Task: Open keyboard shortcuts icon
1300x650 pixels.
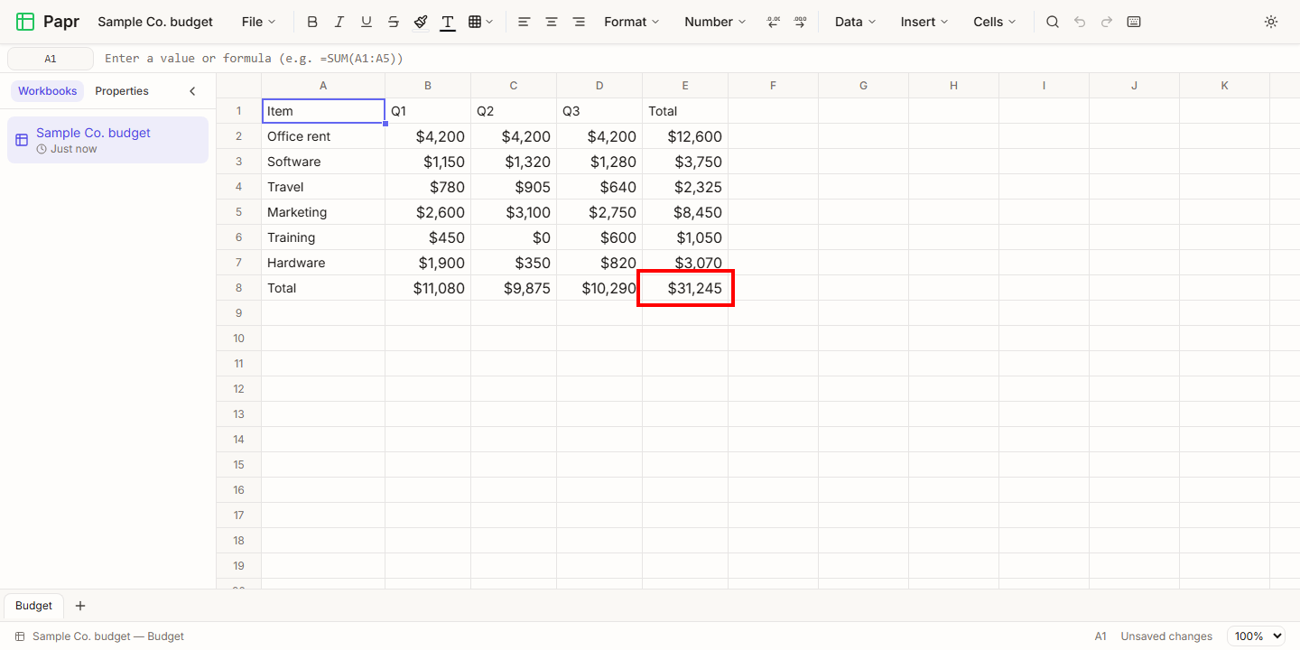Action: point(1134,22)
